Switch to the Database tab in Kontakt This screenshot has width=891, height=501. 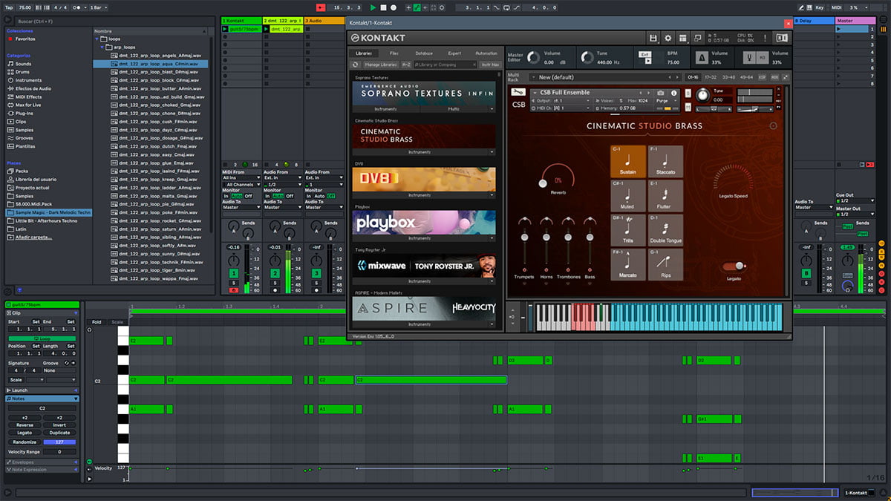pyautogui.click(x=424, y=53)
